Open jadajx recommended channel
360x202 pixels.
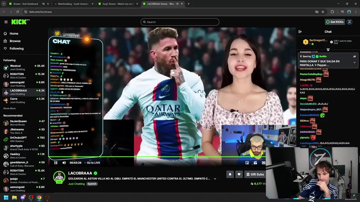point(24,180)
